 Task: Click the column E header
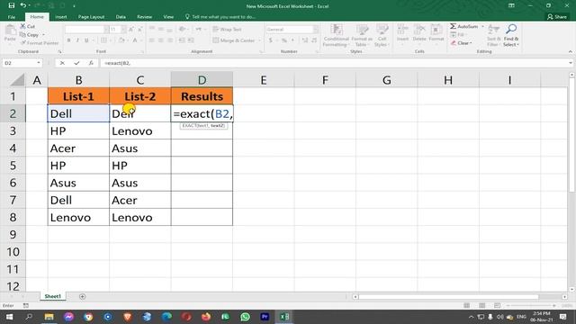[x=264, y=80]
